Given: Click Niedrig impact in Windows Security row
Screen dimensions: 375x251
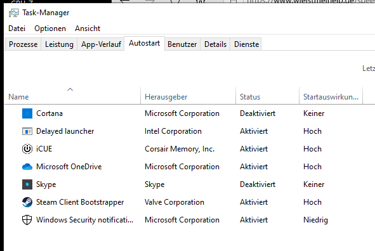Looking at the screenshot, I should 315,220.
